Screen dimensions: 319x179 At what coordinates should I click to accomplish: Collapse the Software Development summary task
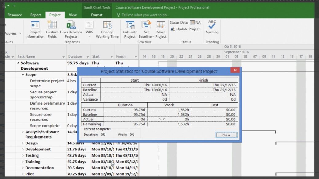tap(18, 63)
